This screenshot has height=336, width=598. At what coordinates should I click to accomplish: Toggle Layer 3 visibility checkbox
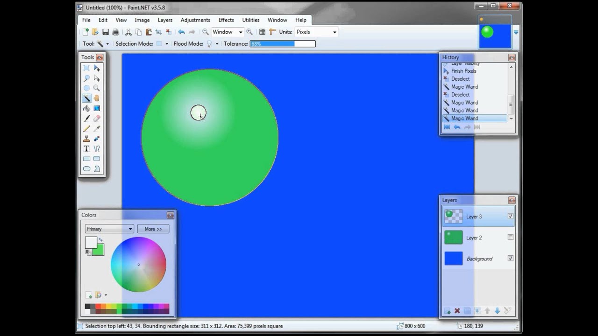click(x=511, y=216)
